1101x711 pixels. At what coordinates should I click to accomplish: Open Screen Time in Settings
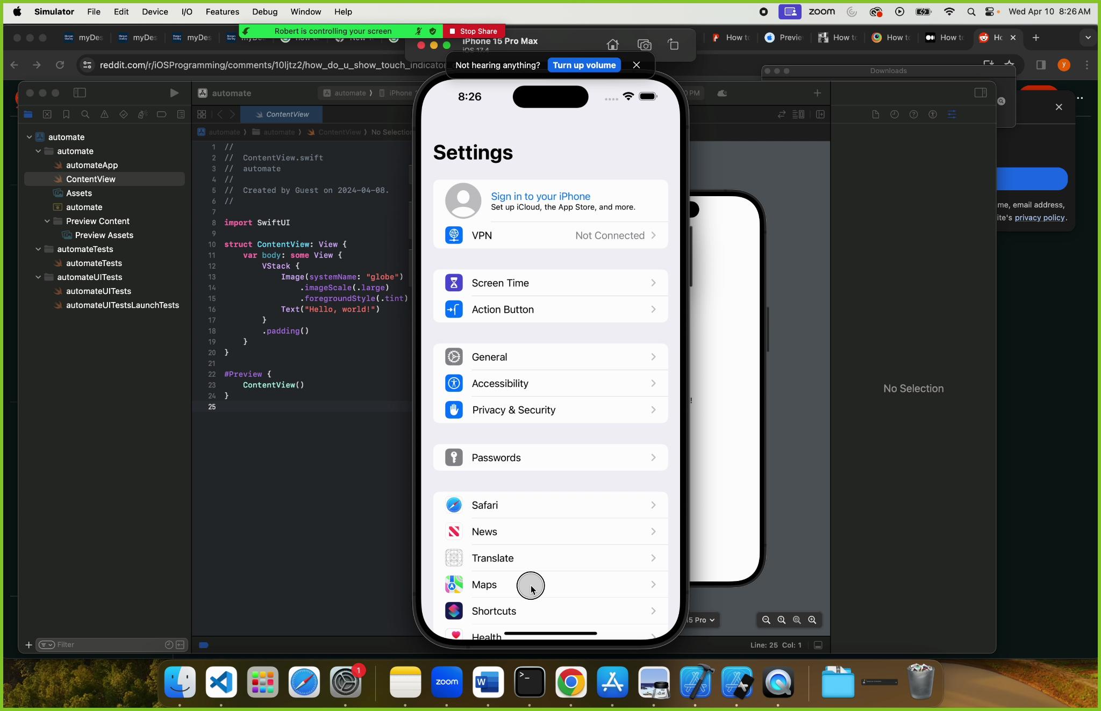click(x=550, y=283)
